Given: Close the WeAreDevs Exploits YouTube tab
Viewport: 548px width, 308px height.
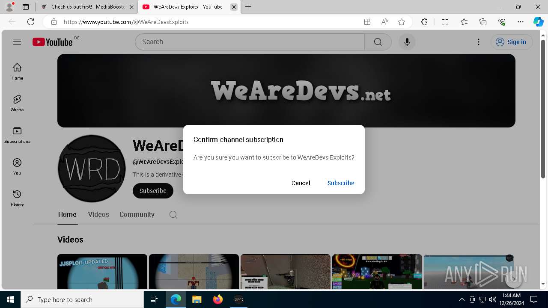Looking at the screenshot, I should point(234,7).
